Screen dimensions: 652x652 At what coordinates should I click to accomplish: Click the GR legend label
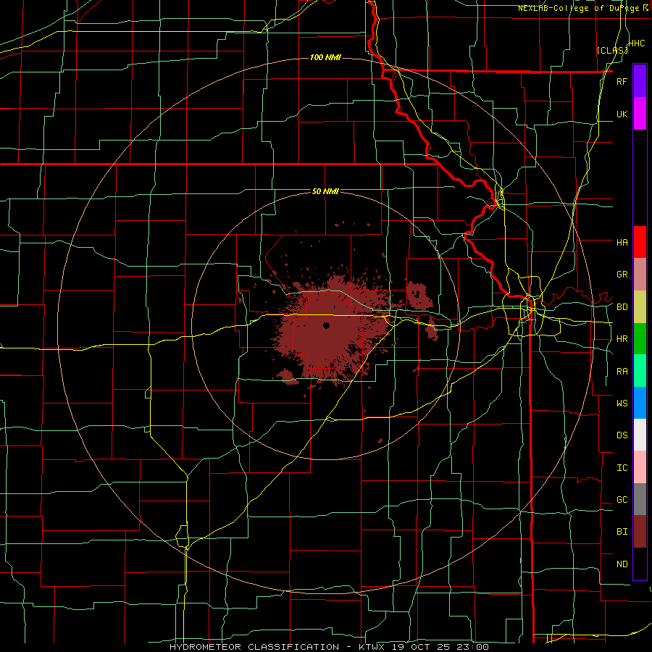coord(622,275)
